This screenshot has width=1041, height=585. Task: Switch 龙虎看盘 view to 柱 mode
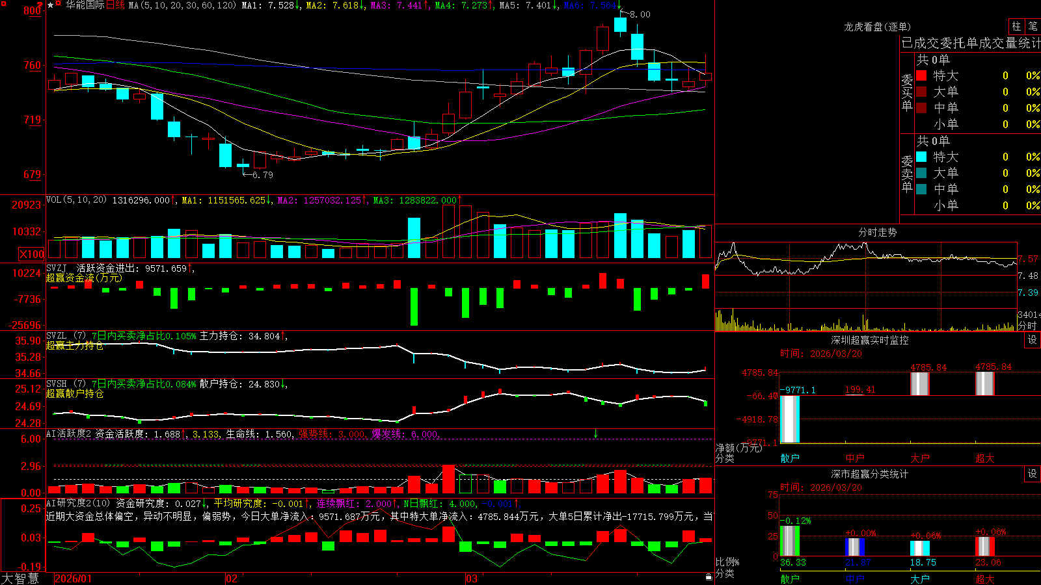tap(1016, 27)
